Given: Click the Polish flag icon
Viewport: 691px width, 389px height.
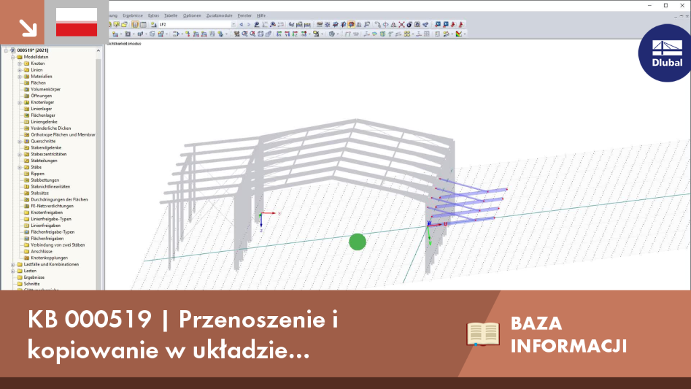Looking at the screenshot, I should point(77,22).
